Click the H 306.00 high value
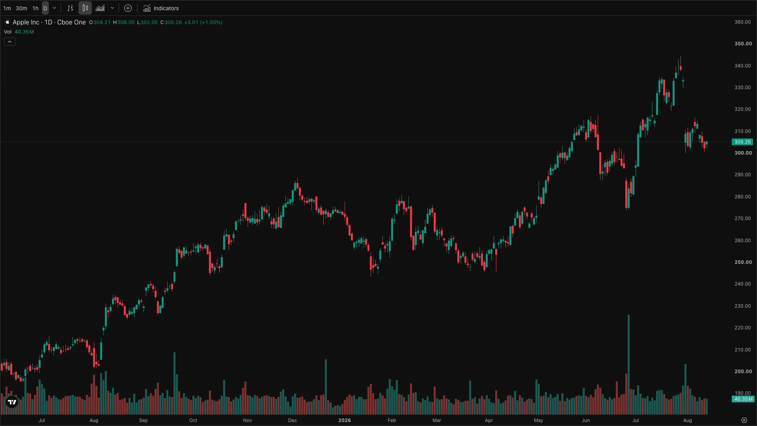 (124, 22)
